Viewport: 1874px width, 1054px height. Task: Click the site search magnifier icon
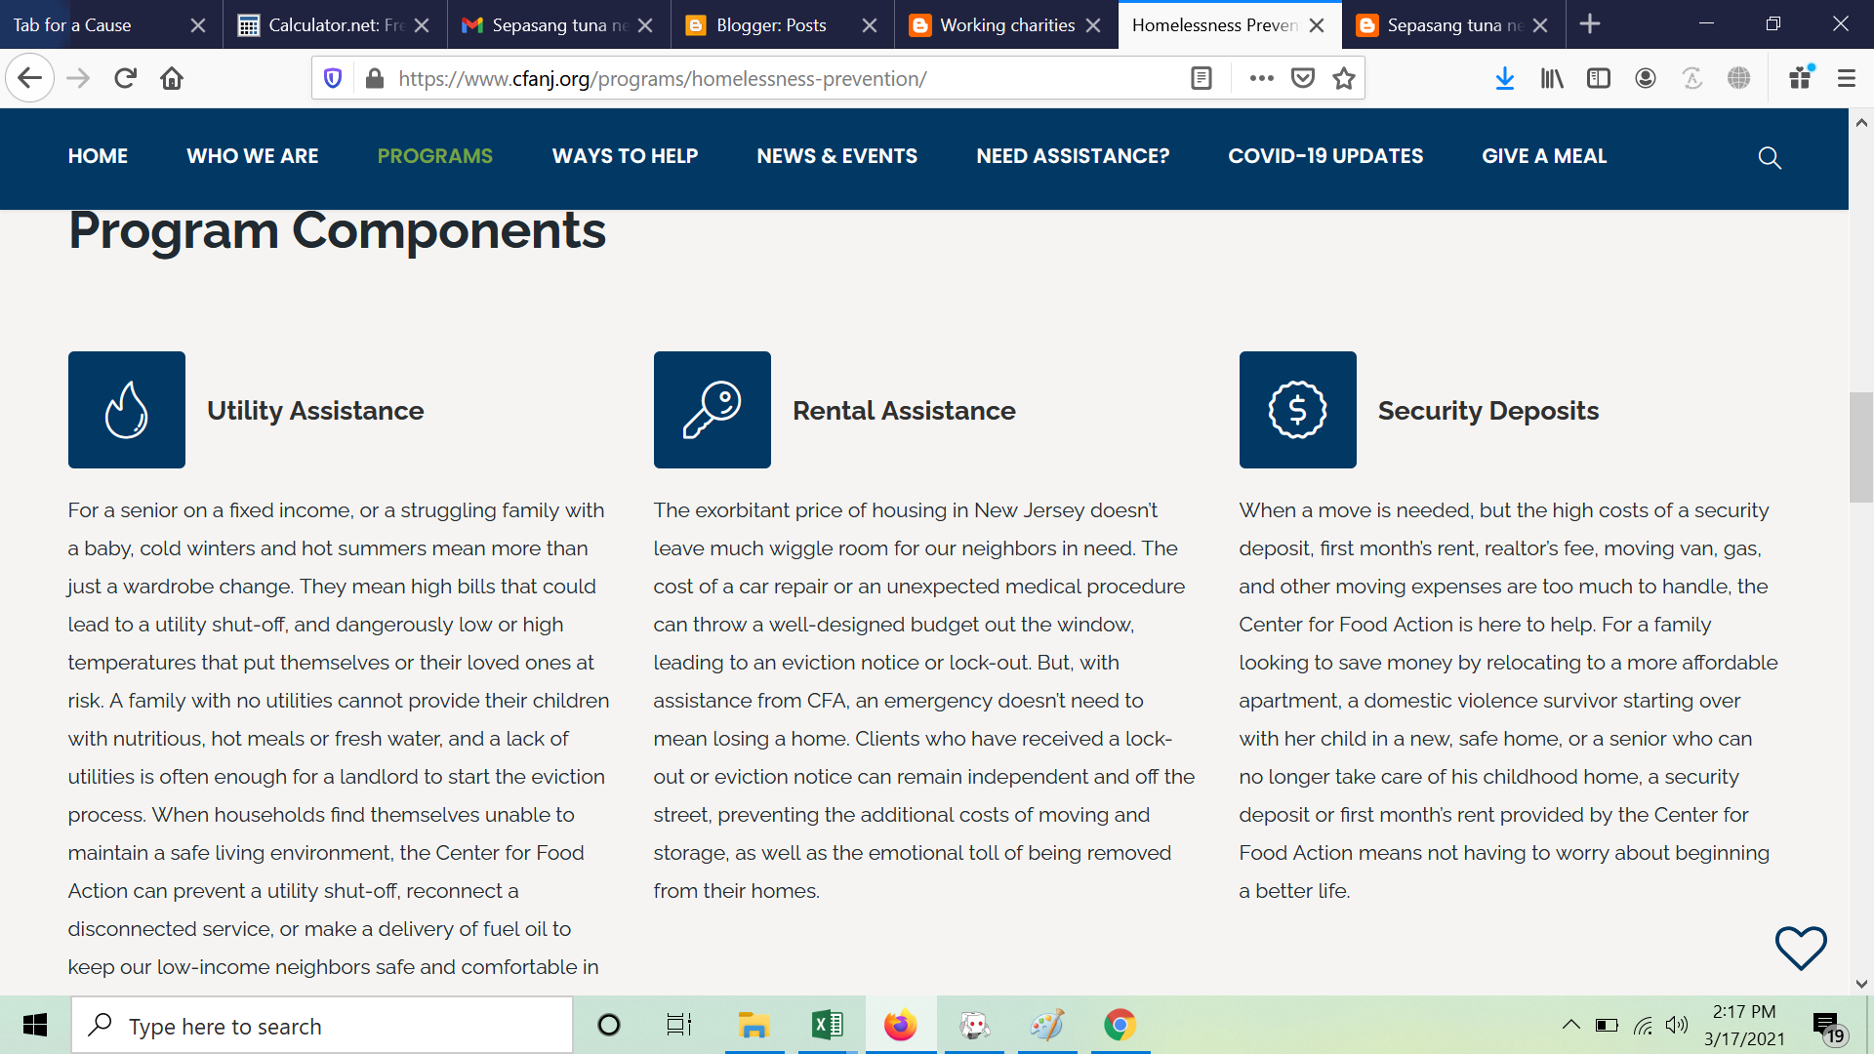1769,157
